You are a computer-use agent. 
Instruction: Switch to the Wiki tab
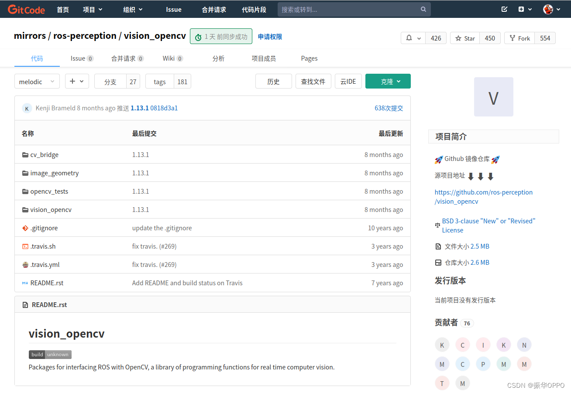tap(173, 58)
